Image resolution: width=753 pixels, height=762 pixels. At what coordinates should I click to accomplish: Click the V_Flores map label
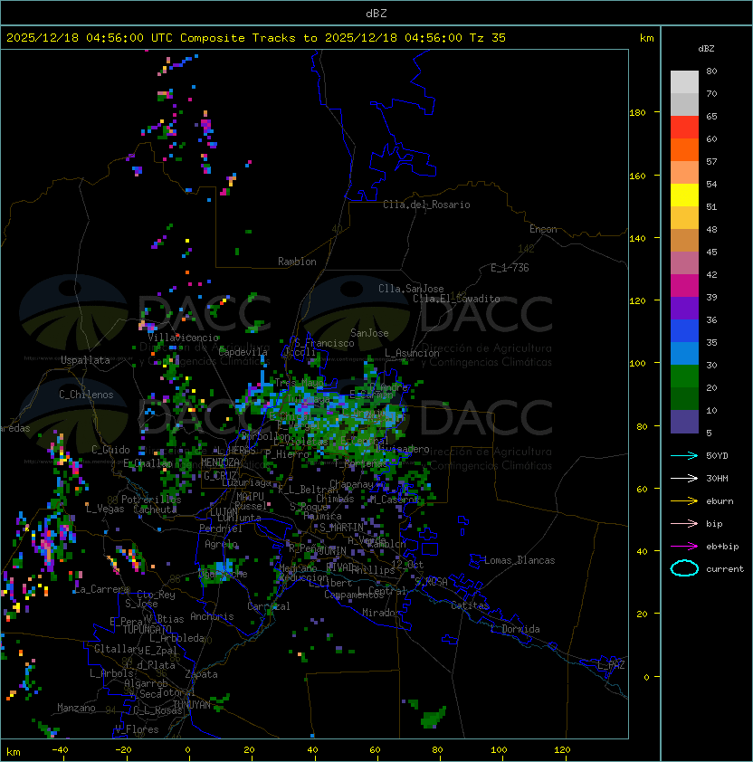coord(137,729)
